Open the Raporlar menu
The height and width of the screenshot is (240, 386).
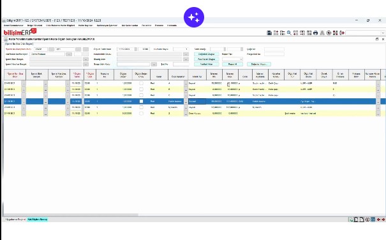[147, 26]
